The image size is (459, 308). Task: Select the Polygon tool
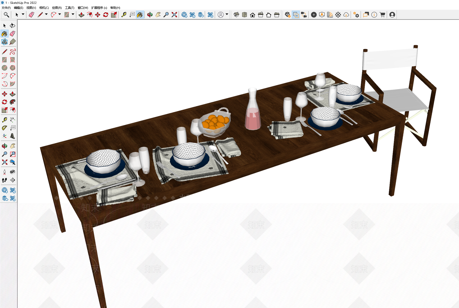(13, 68)
